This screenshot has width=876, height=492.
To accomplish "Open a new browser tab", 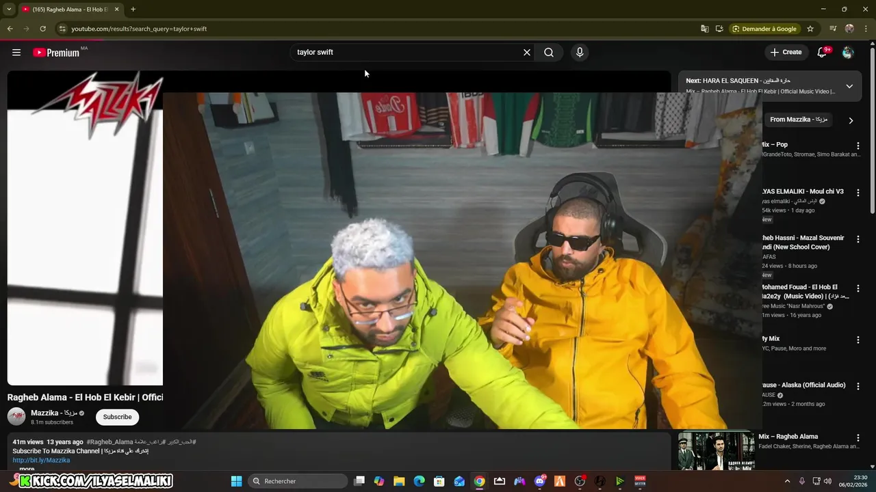I will point(133,10).
